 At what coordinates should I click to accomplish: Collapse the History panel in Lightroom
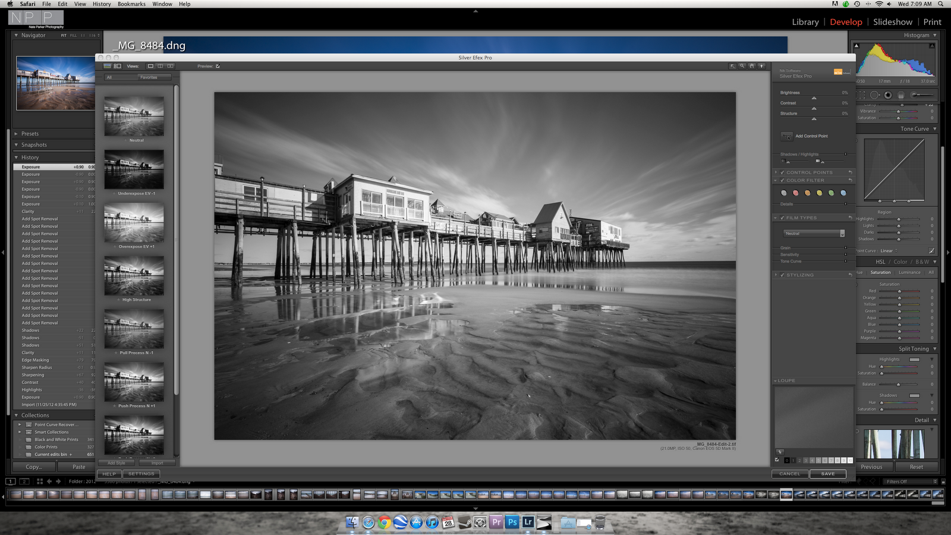click(x=16, y=158)
